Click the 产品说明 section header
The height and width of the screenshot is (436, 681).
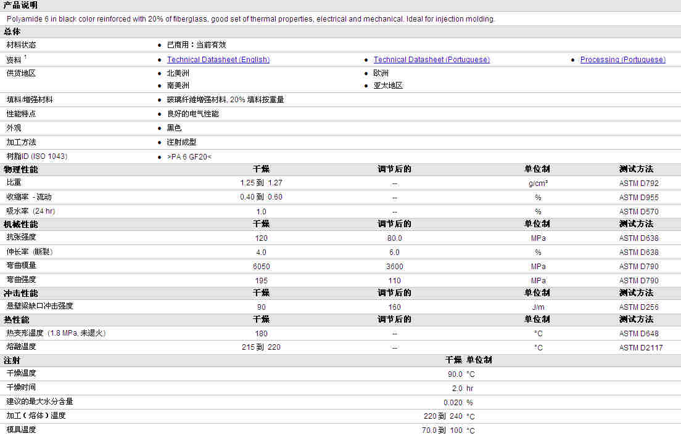(20, 5)
